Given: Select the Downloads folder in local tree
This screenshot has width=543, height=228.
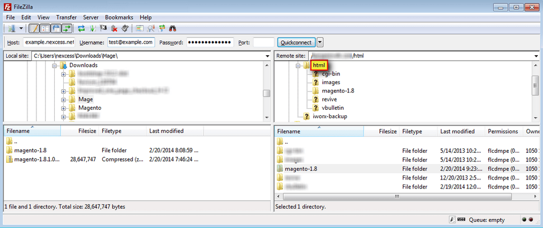Looking at the screenshot, I should click(83, 65).
